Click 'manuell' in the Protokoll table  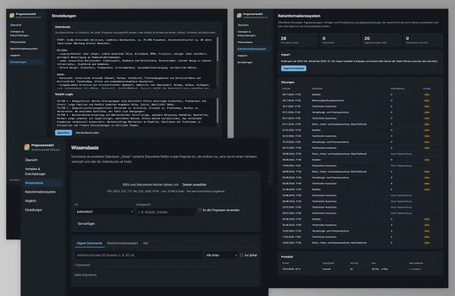click(327, 269)
